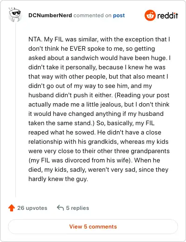Click the "5 replies" count
186x242 pixels.
click(78, 208)
